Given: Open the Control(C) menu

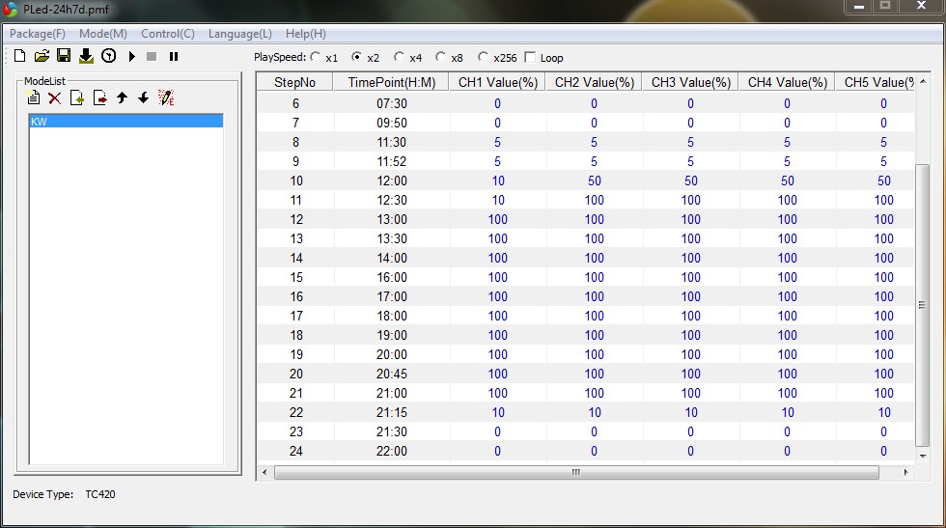Looking at the screenshot, I should (168, 34).
